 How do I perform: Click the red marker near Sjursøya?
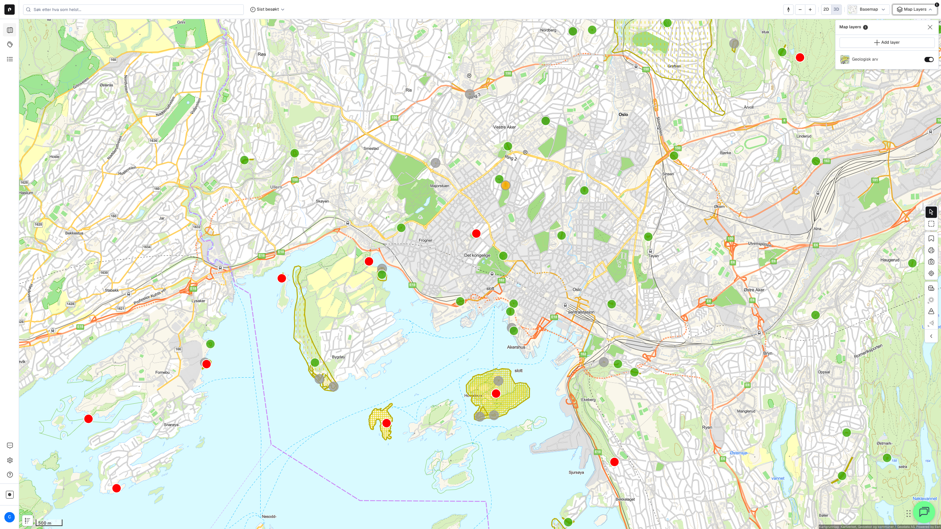(x=614, y=462)
